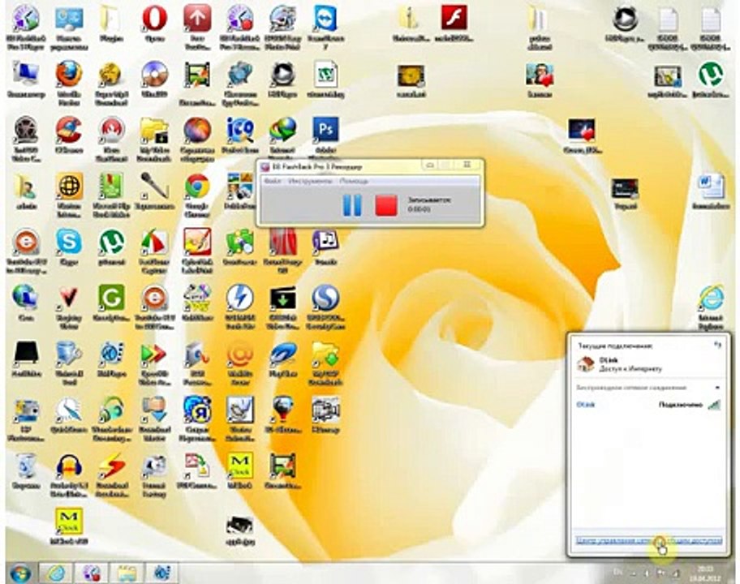Image resolution: width=740 pixels, height=584 pixels.
Task: Switch to BB FlashBack Recorder taskbar button
Action: (x=91, y=573)
